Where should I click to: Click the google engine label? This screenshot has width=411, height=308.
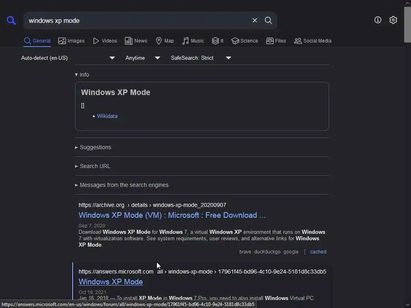coord(291,252)
